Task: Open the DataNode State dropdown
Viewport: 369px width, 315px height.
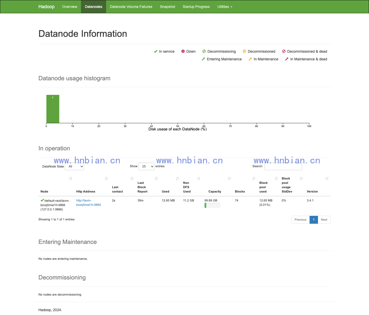Action: click(x=75, y=166)
